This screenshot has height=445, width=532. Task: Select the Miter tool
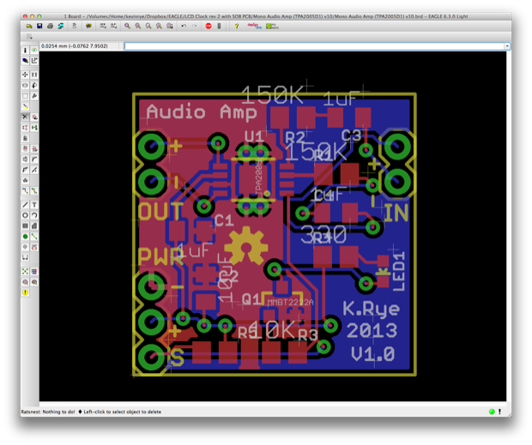click(34, 159)
